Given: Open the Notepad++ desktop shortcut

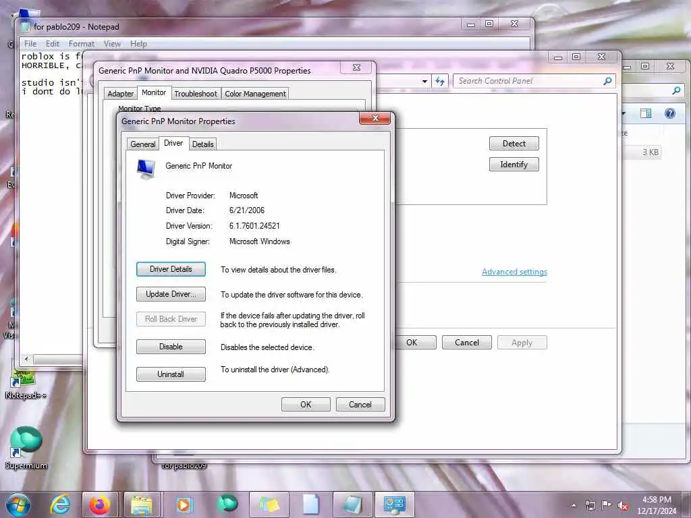Looking at the screenshot, I should [x=26, y=384].
